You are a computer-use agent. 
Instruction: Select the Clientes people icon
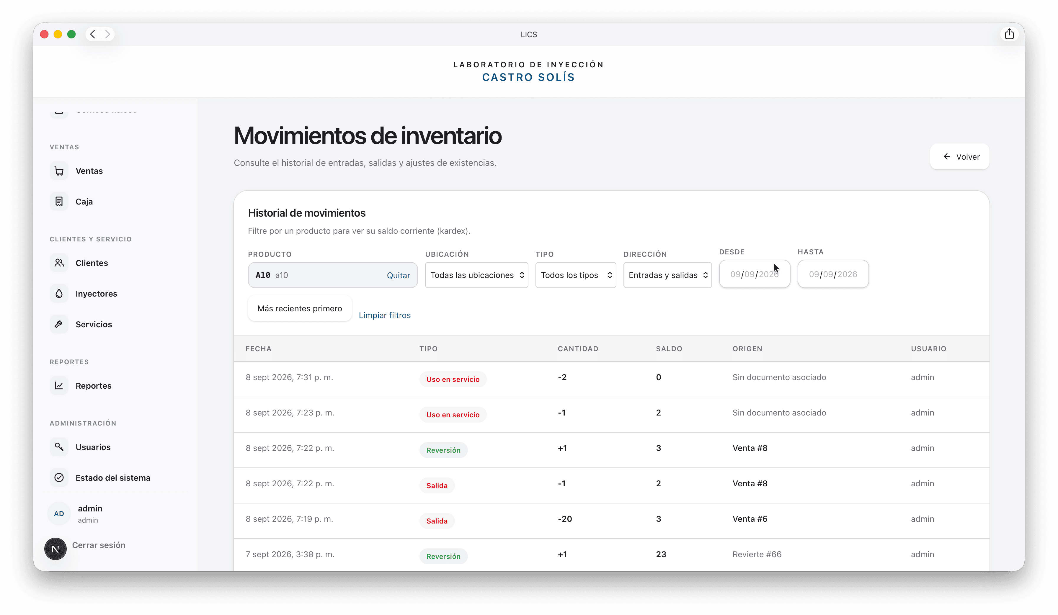pos(59,263)
